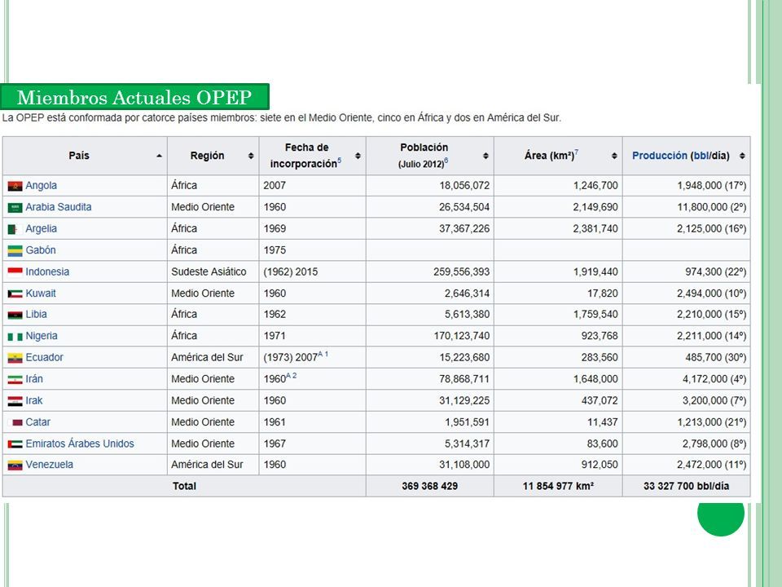Select Nigeria population 170,123,740
Screen dimensions: 782x587
[x=462, y=336]
